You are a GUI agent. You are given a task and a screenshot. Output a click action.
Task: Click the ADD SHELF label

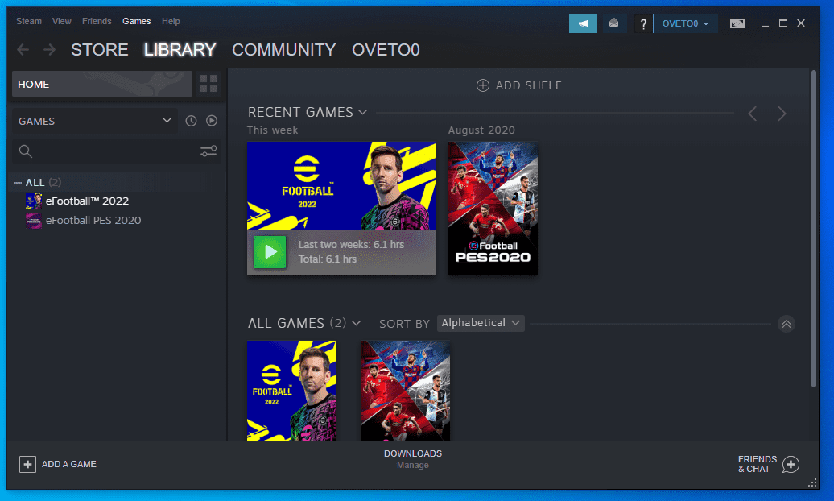coord(529,85)
